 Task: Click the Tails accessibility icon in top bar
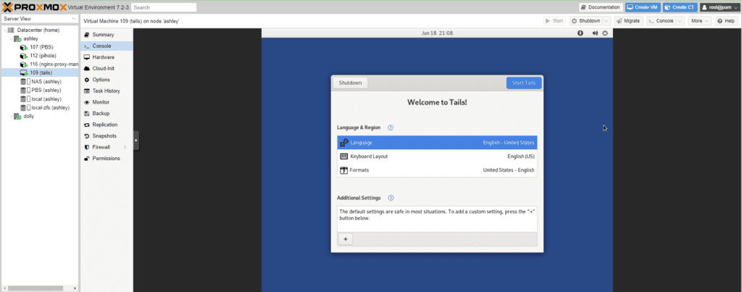[x=580, y=33]
